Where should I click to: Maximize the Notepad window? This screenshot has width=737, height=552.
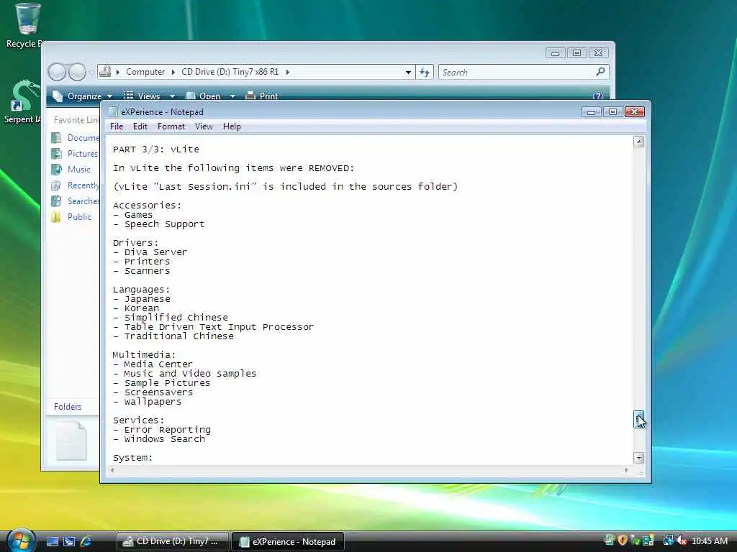612,111
